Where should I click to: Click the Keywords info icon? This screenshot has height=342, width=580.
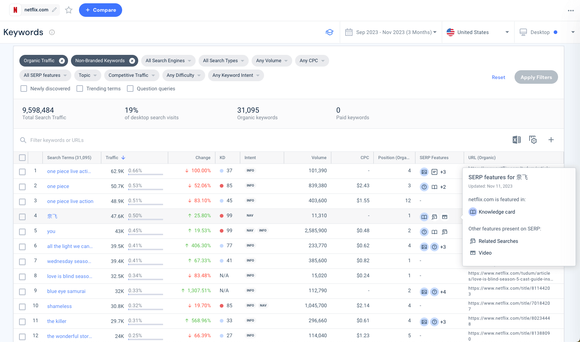[x=52, y=32]
